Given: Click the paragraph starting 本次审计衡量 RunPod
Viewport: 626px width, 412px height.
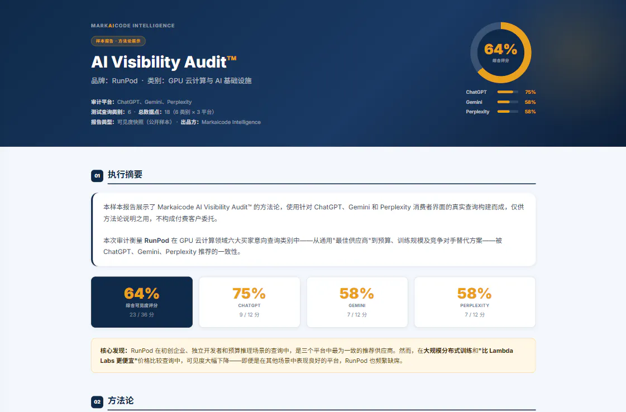Looking at the screenshot, I should click(303, 246).
